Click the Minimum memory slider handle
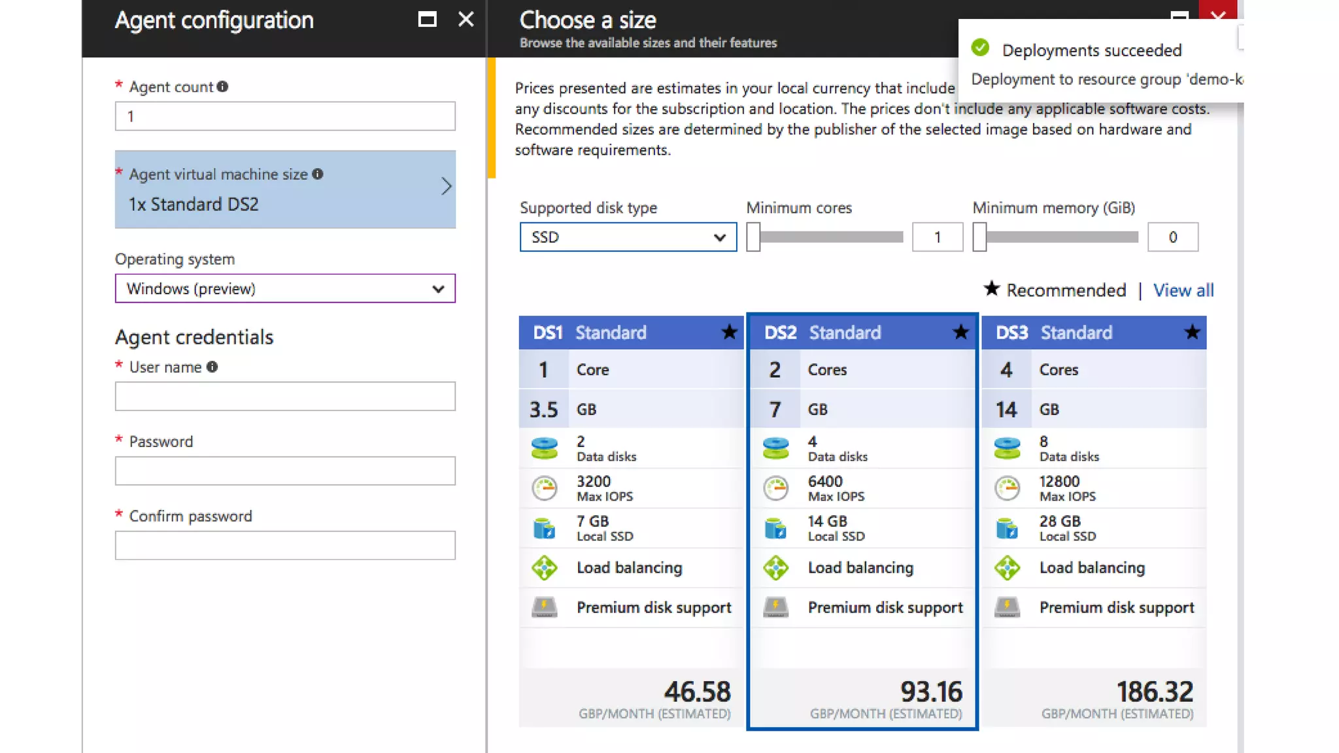1339x753 pixels. click(x=979, y=237)
